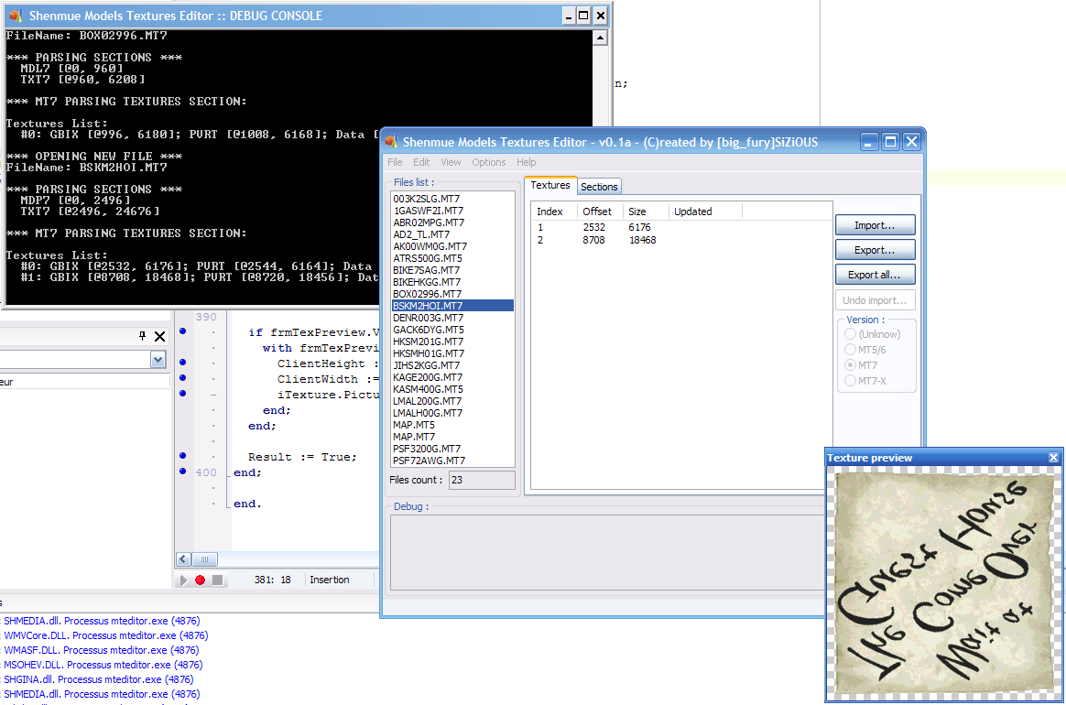The width and height of the screenshot is (1066, 705).
Task: Open the View menu
Action: 451,162
